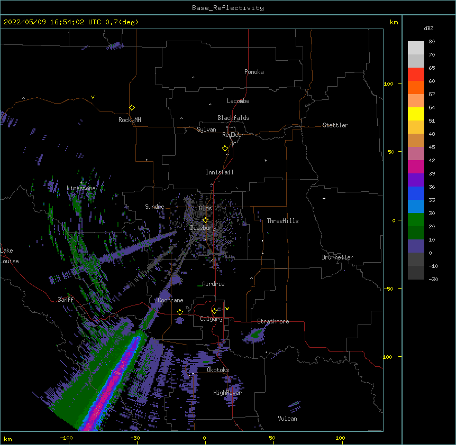Click the Lake Louise label
This screenshot has height=445, width=456.
(10, 256)
